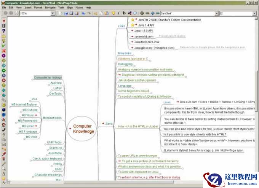This screenshot has width=259, height=188.
Task: Toggle bold formatting with the b button
Action: click(x=124, y=13)
